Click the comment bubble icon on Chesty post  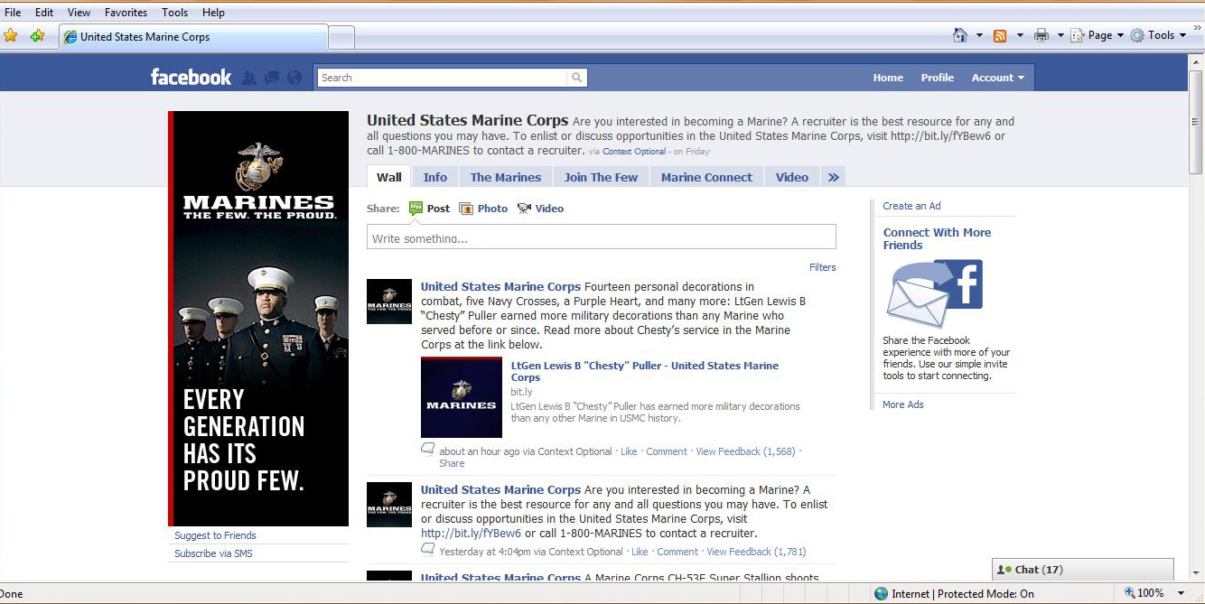point(428,450)
